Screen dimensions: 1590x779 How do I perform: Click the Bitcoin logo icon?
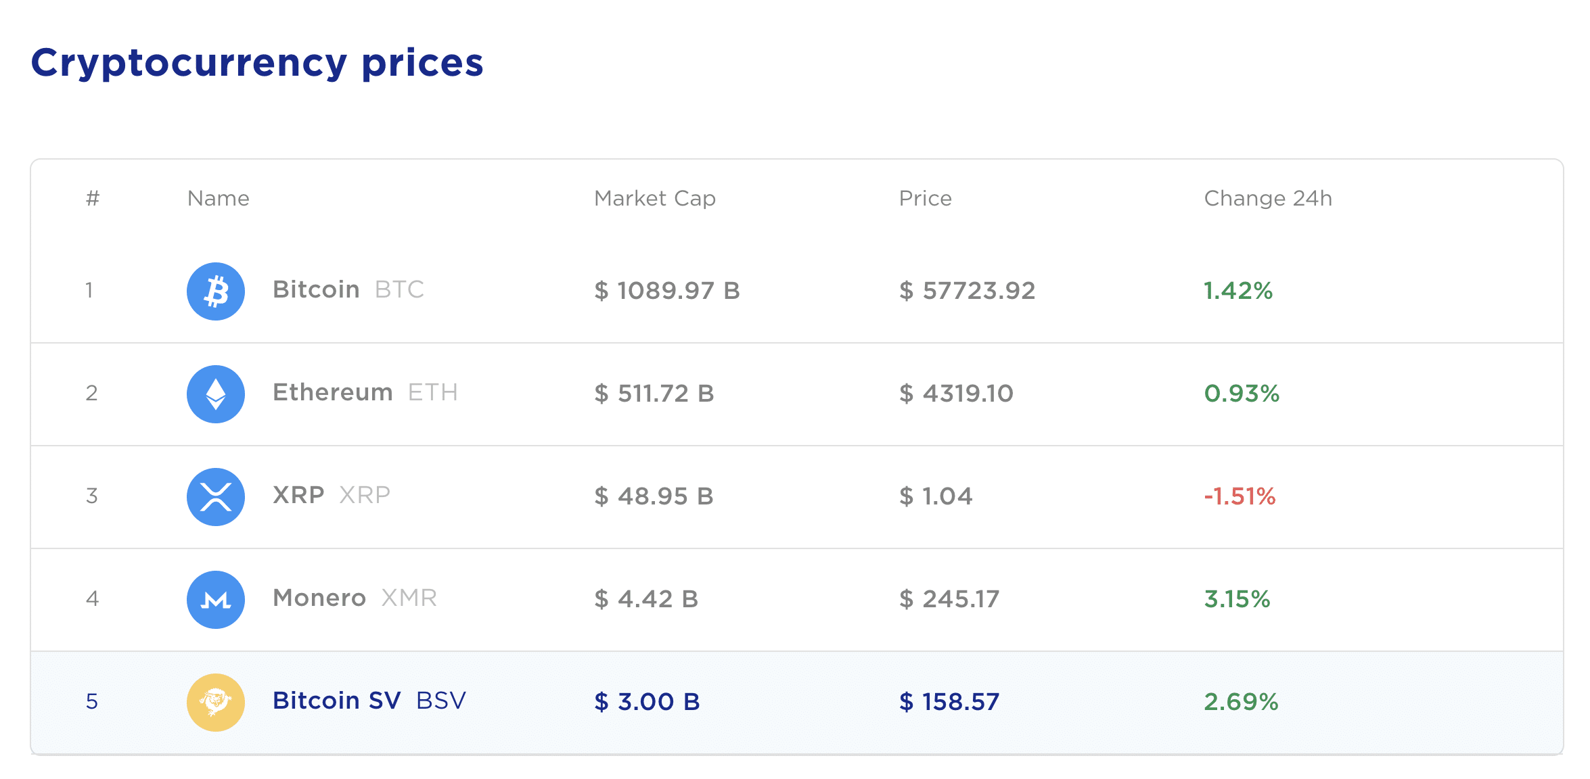[215, 291]
